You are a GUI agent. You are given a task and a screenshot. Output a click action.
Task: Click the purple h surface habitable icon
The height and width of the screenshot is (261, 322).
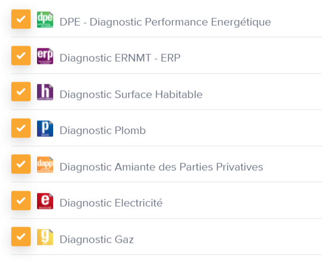45,92
